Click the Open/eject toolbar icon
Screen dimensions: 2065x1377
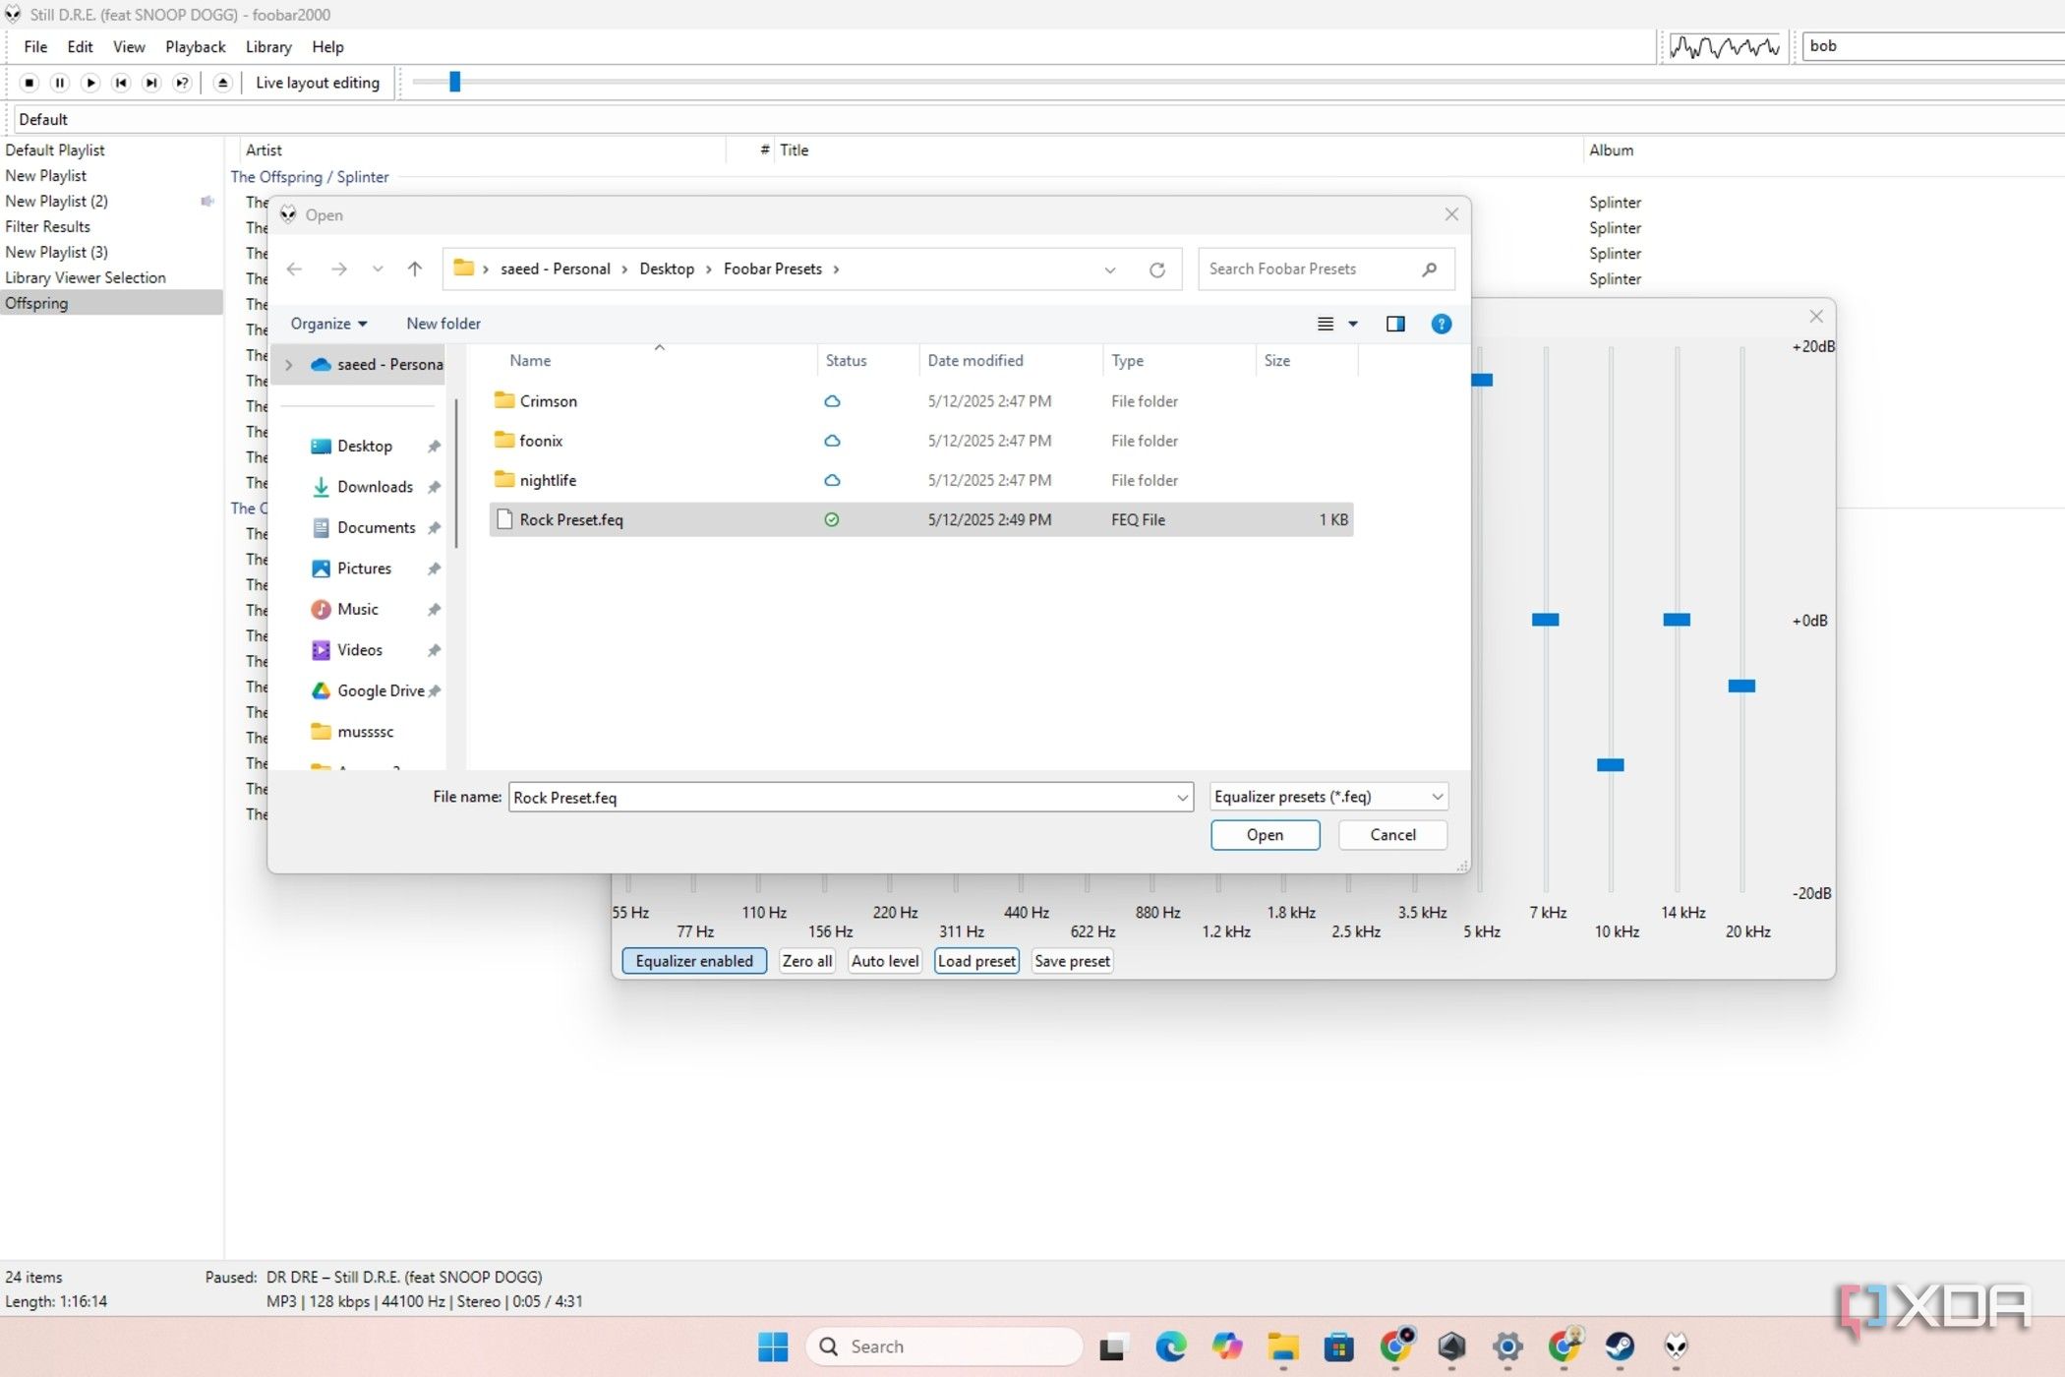point(223,83)
